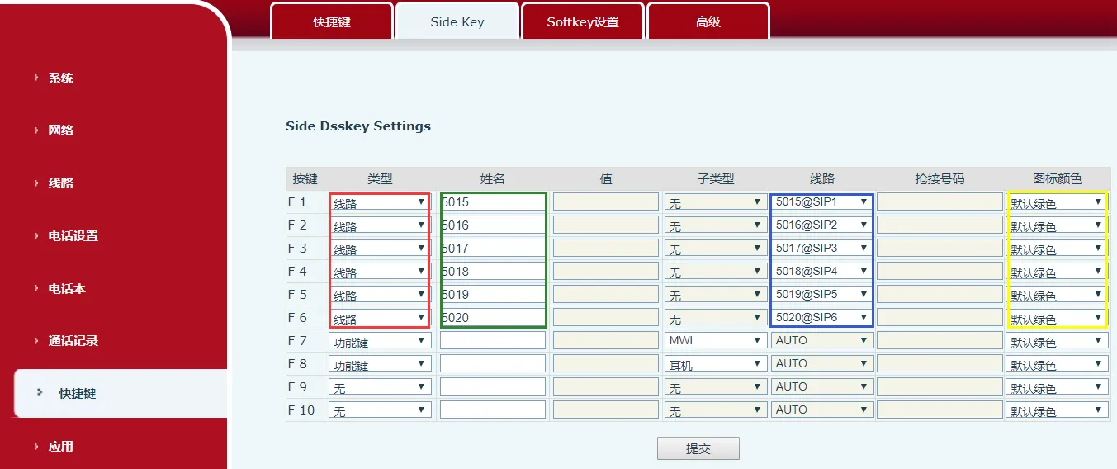This screenshot has width=1117, height=469.
Task: Open F7 子类型 MWI dropdown
Action: tap(715, 340)
